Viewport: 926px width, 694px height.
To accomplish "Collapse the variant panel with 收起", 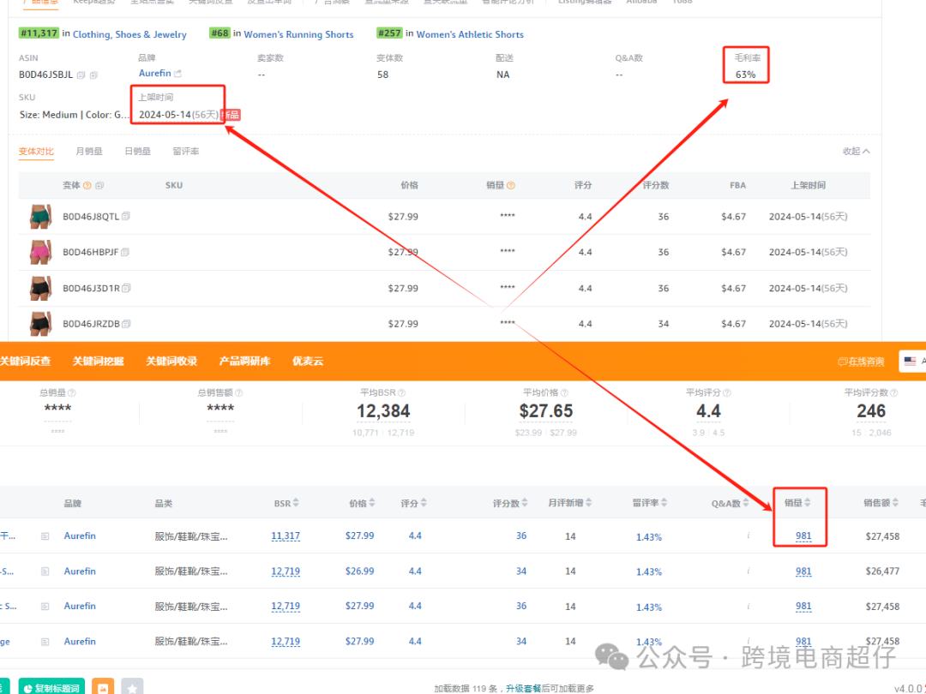I will point(856,152).
